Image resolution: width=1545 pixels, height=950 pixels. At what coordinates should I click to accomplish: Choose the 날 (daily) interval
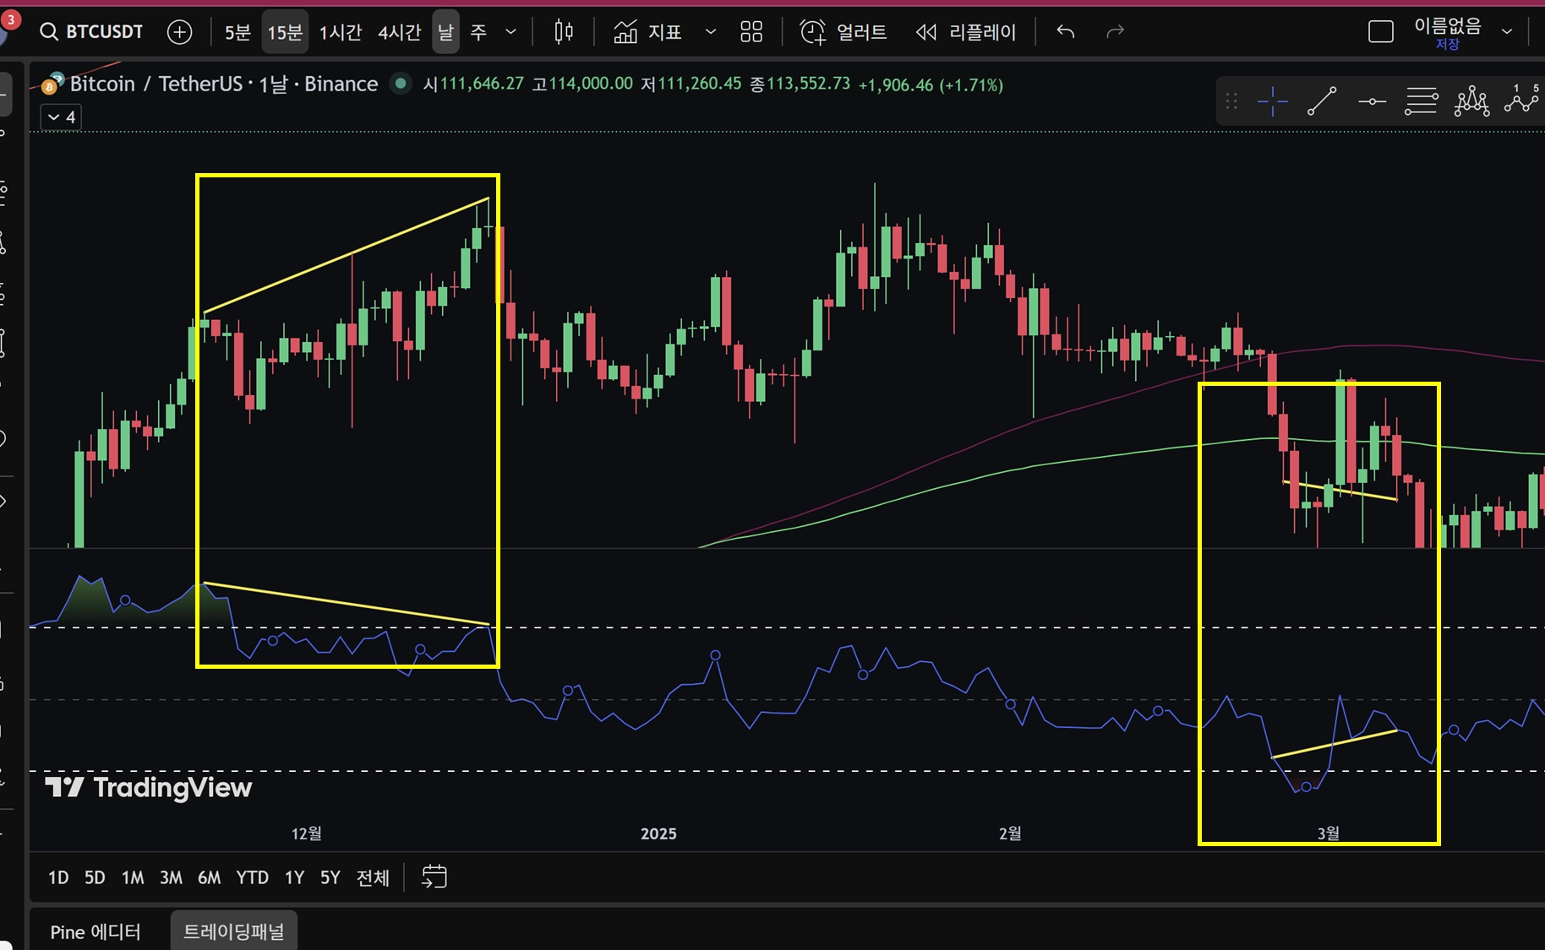[445, 32]
